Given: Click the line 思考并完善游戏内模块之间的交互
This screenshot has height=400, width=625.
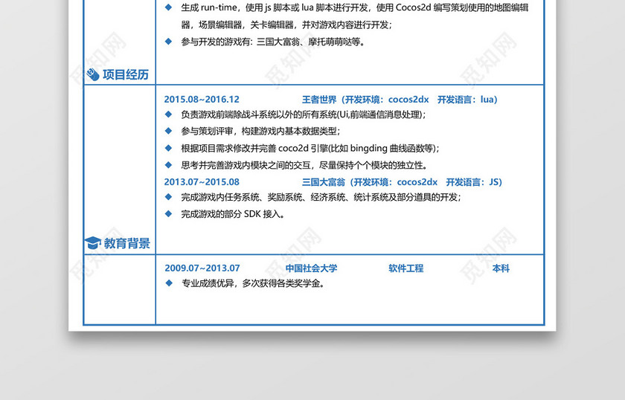Looking at the screenshot, I should coord(304,165).
